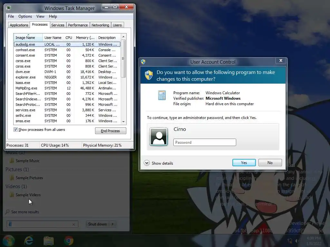Sort by CPU column header
Viewport: 330px width, 247px height.
pyautogui.click(x=69, y=38)
